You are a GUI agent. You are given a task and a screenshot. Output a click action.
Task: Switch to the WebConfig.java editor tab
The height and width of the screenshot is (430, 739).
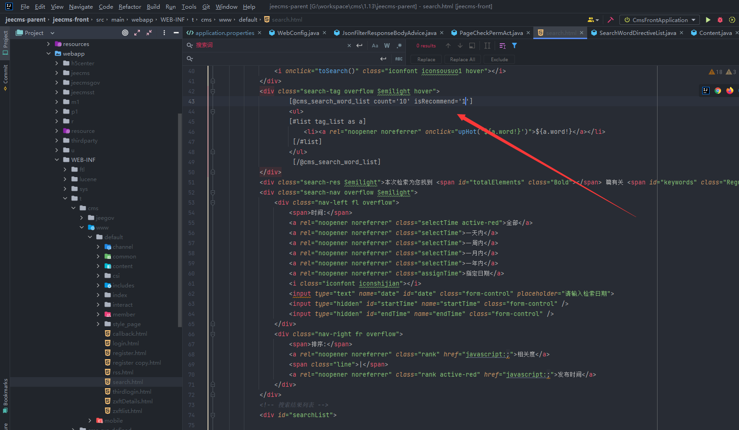[298, 33]
